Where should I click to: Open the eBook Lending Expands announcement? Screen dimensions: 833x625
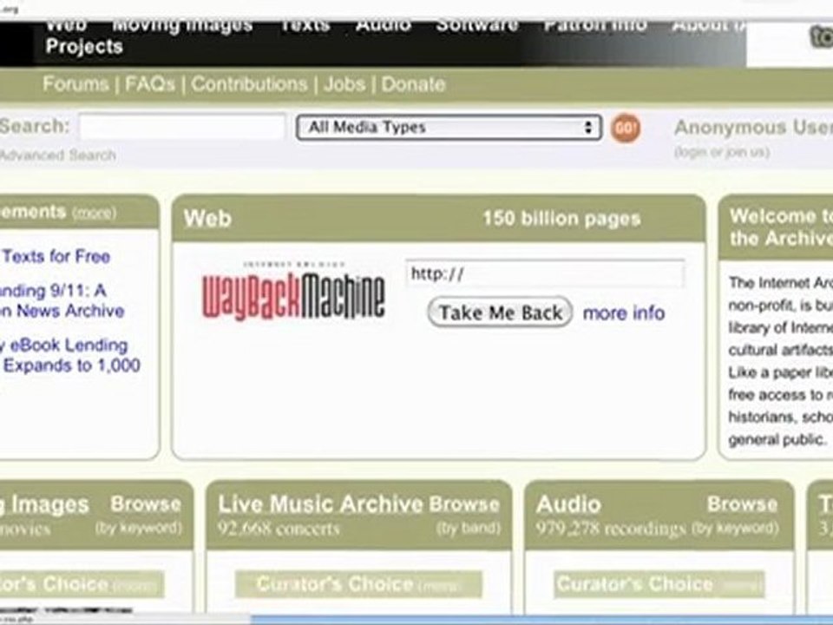click(x=69, y=355)
